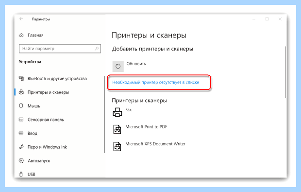Minimize the Параметры window
The image size is (301, 192).
[x=254, y=19]
